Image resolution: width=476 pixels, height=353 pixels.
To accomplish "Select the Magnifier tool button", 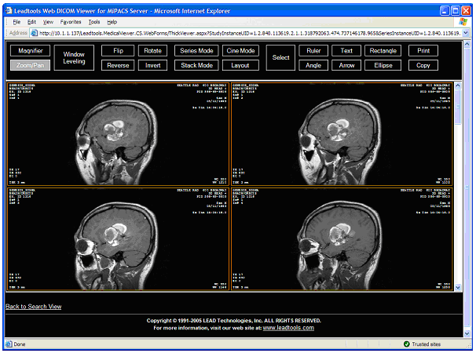I will pos(31,50).
